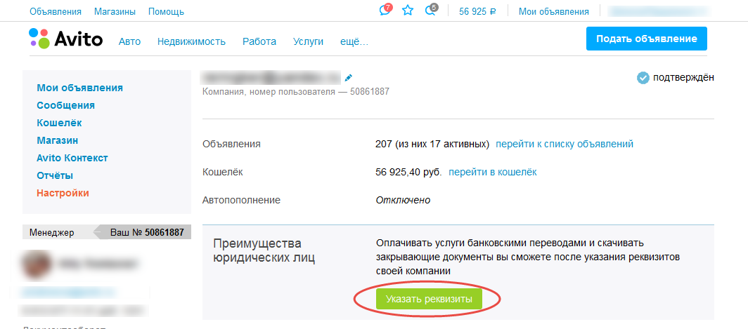Click the confirmed checkmark badge icon
748x329 pixels.
(x=643, y=78)
